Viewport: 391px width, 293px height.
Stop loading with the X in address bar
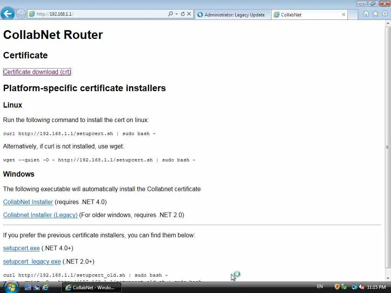click(189, 14)
